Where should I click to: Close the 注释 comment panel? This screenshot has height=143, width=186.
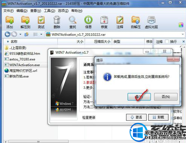click(183, 42)
